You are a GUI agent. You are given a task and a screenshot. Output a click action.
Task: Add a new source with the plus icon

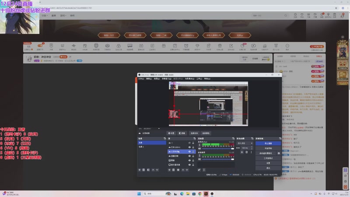169,170
